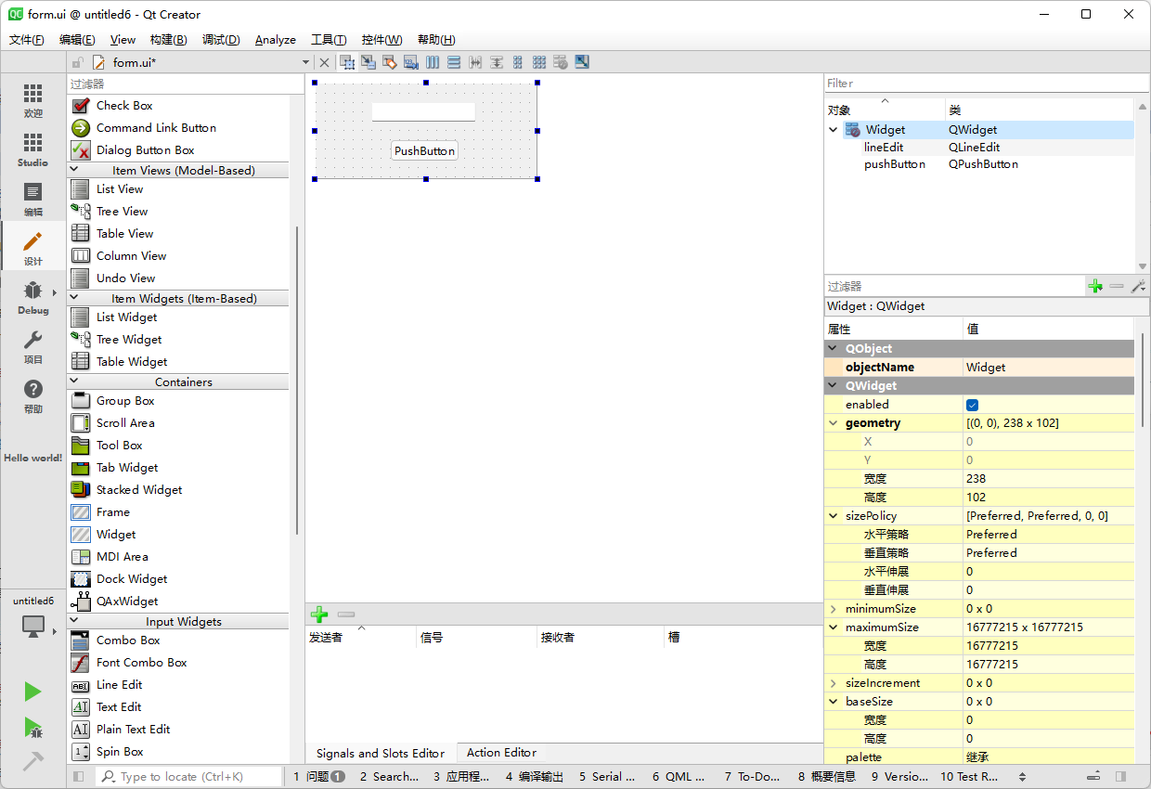The width and height of the screenshot is (1151, 789).
Task: Open the To-Do output pane
Action: point(753,777)
